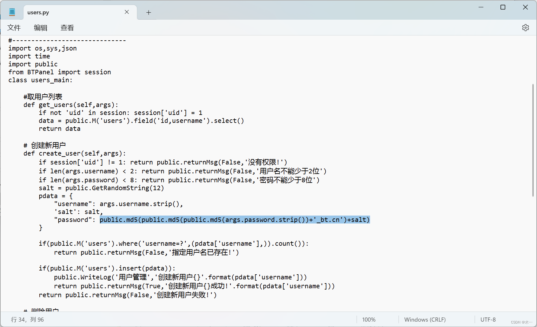Click the UTF-8 encoding indicator

click(x=488, y=319)
